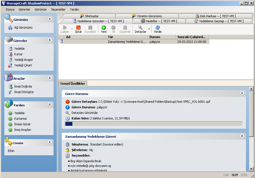The image size is (255, 178).
Task: Click the 29.03.2012 11:00:00 next run cell
Action: pos(192,42)
